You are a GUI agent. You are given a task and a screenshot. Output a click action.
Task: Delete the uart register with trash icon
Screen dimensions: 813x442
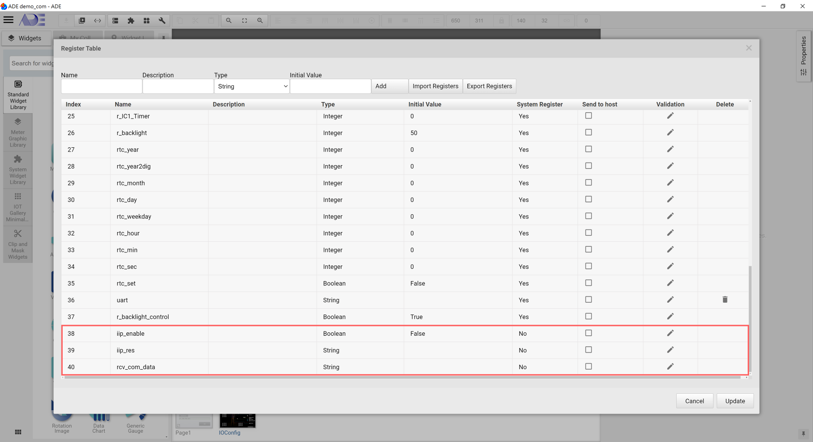(725, 300)
